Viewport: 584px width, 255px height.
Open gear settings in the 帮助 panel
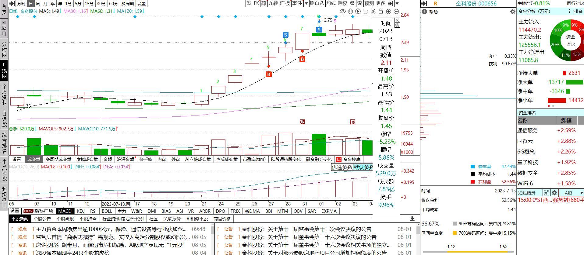(x=512, y=12)
